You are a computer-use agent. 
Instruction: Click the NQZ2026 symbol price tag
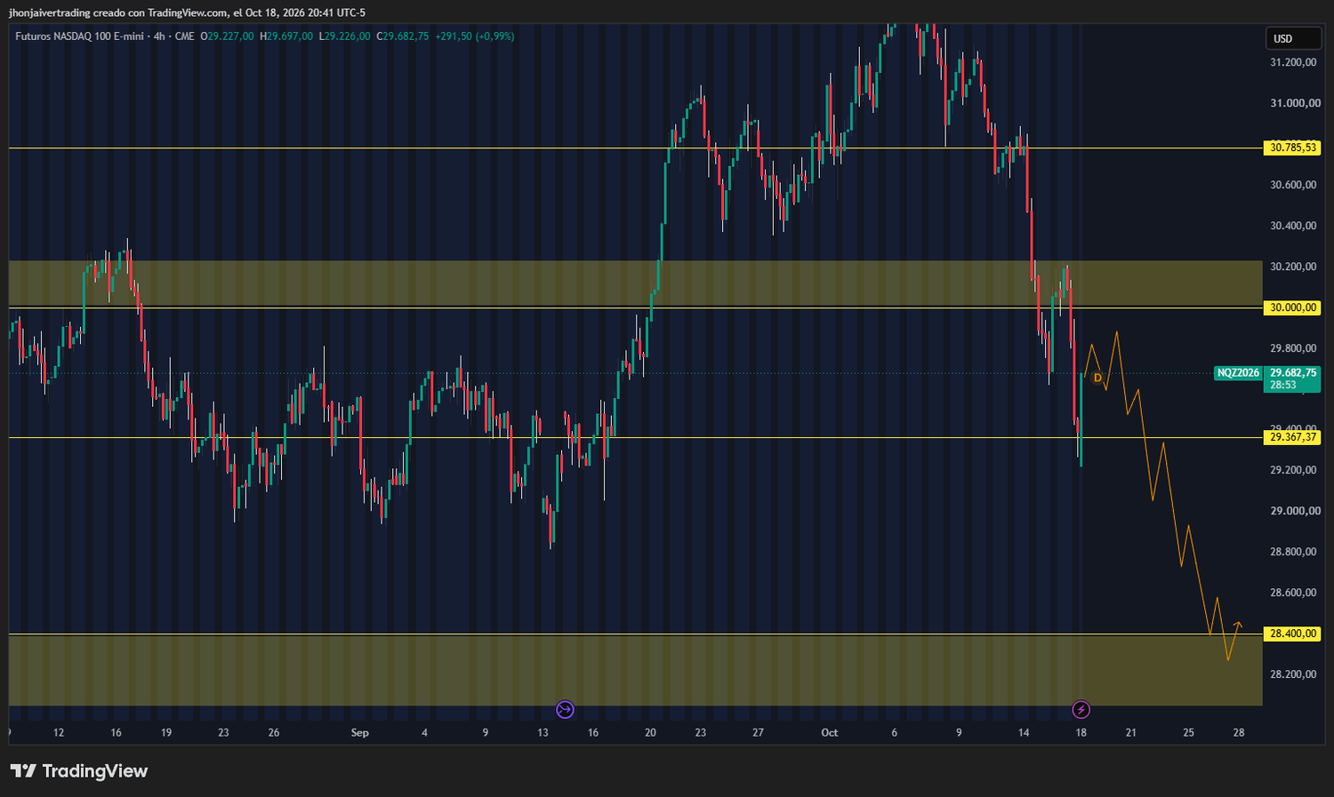click(1239, 373)
